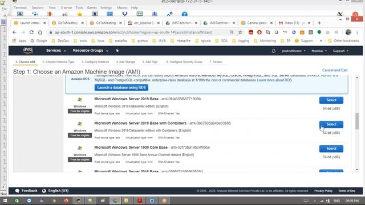The width and height of the screenshot is (365, 205).
Task: Click the AMI list scrollbar thumb
Action: click(x=357, y=121)
